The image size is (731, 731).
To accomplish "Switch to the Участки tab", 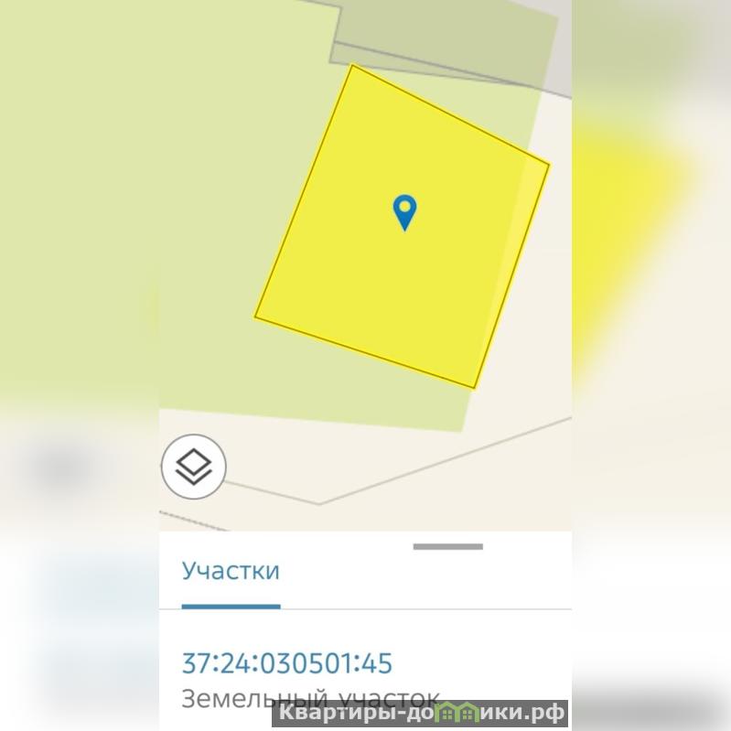I will (x=231, y=570).
